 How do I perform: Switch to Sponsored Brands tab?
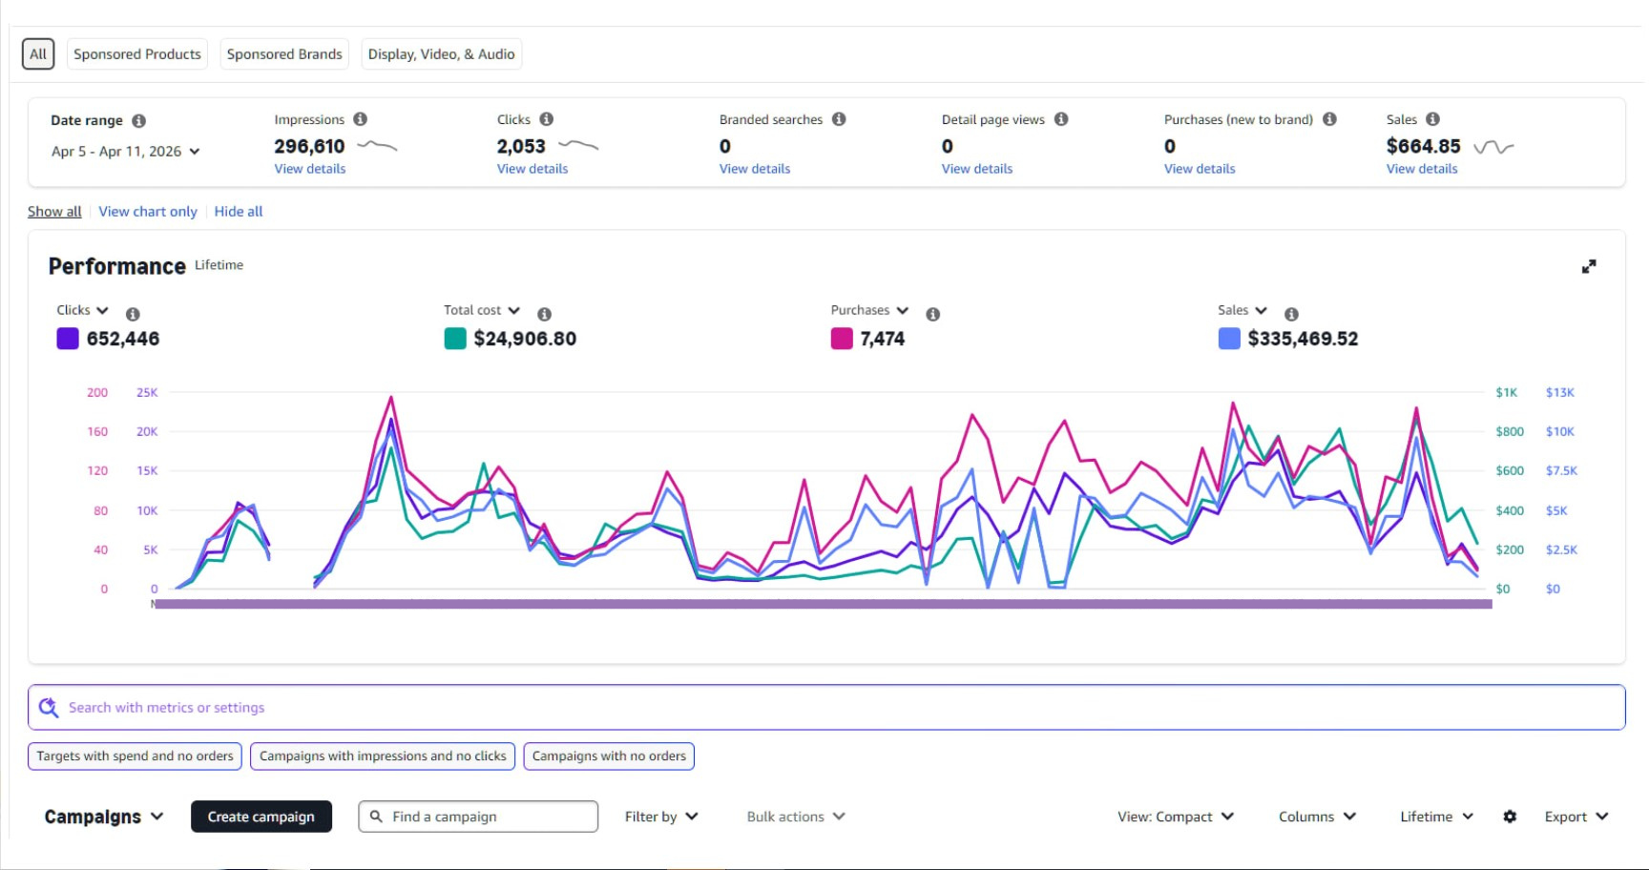tap(284, 54)
